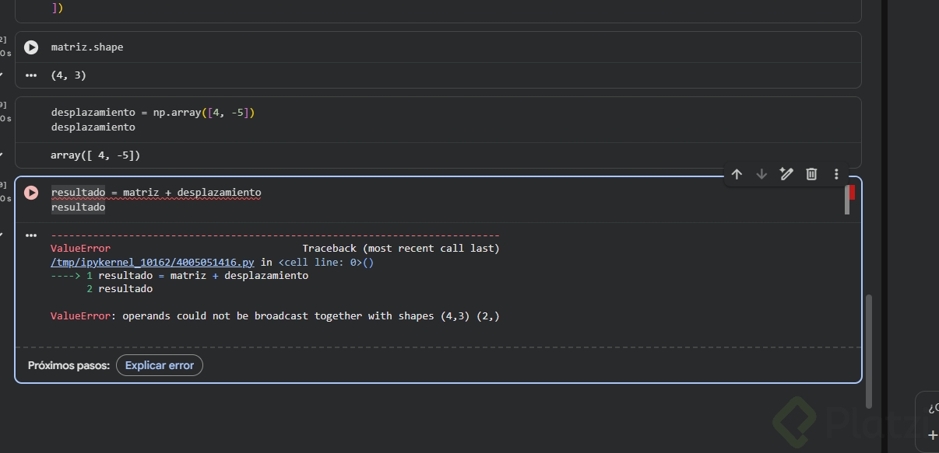Click the red error marker in cell

[852, 192]
